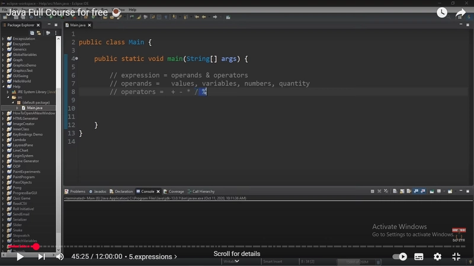Open the Help menu

tap(132, 9)
